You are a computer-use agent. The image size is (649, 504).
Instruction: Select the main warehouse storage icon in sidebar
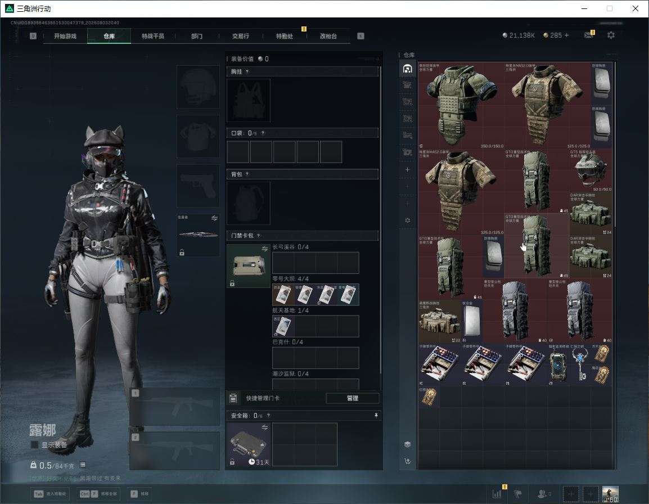[x=407, y=68]
